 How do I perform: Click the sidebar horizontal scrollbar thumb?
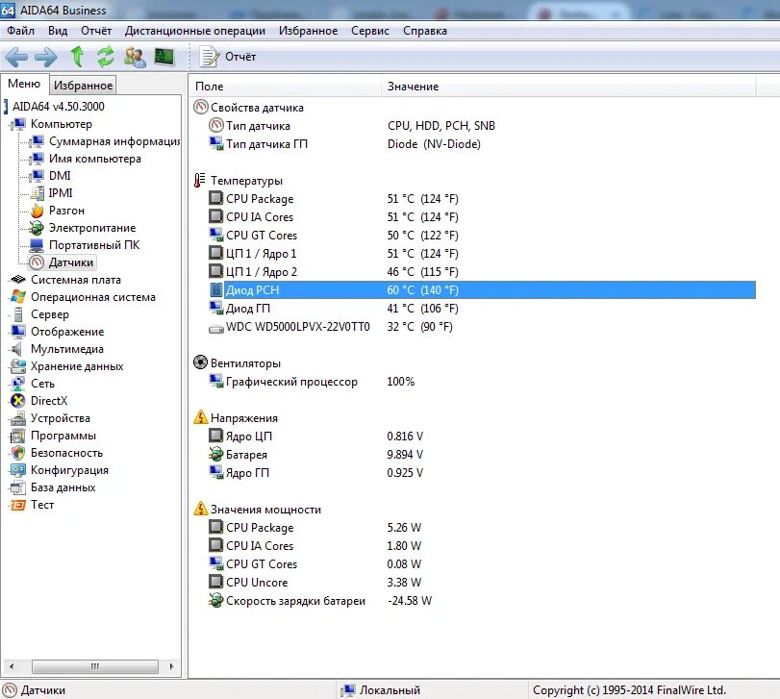pos(95,666)
